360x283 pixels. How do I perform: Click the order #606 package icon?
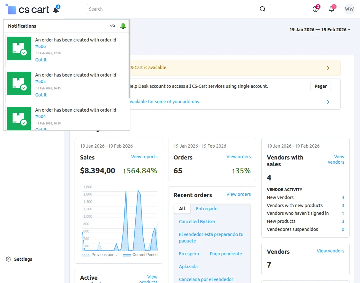coord(19,48)
